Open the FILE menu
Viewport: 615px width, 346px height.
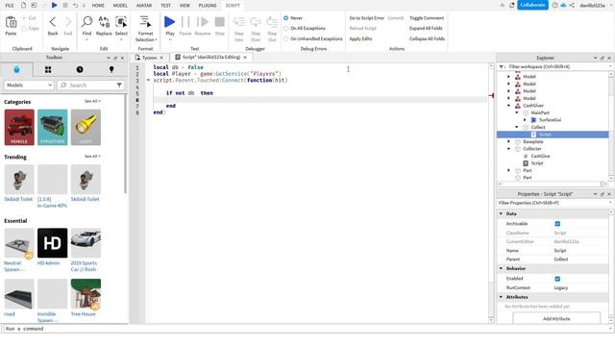coord(10,6)
